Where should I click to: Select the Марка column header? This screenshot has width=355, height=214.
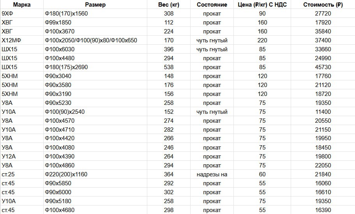tap(22, 5)
